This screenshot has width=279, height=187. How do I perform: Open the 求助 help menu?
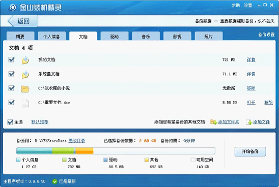(x=236, y=6)
